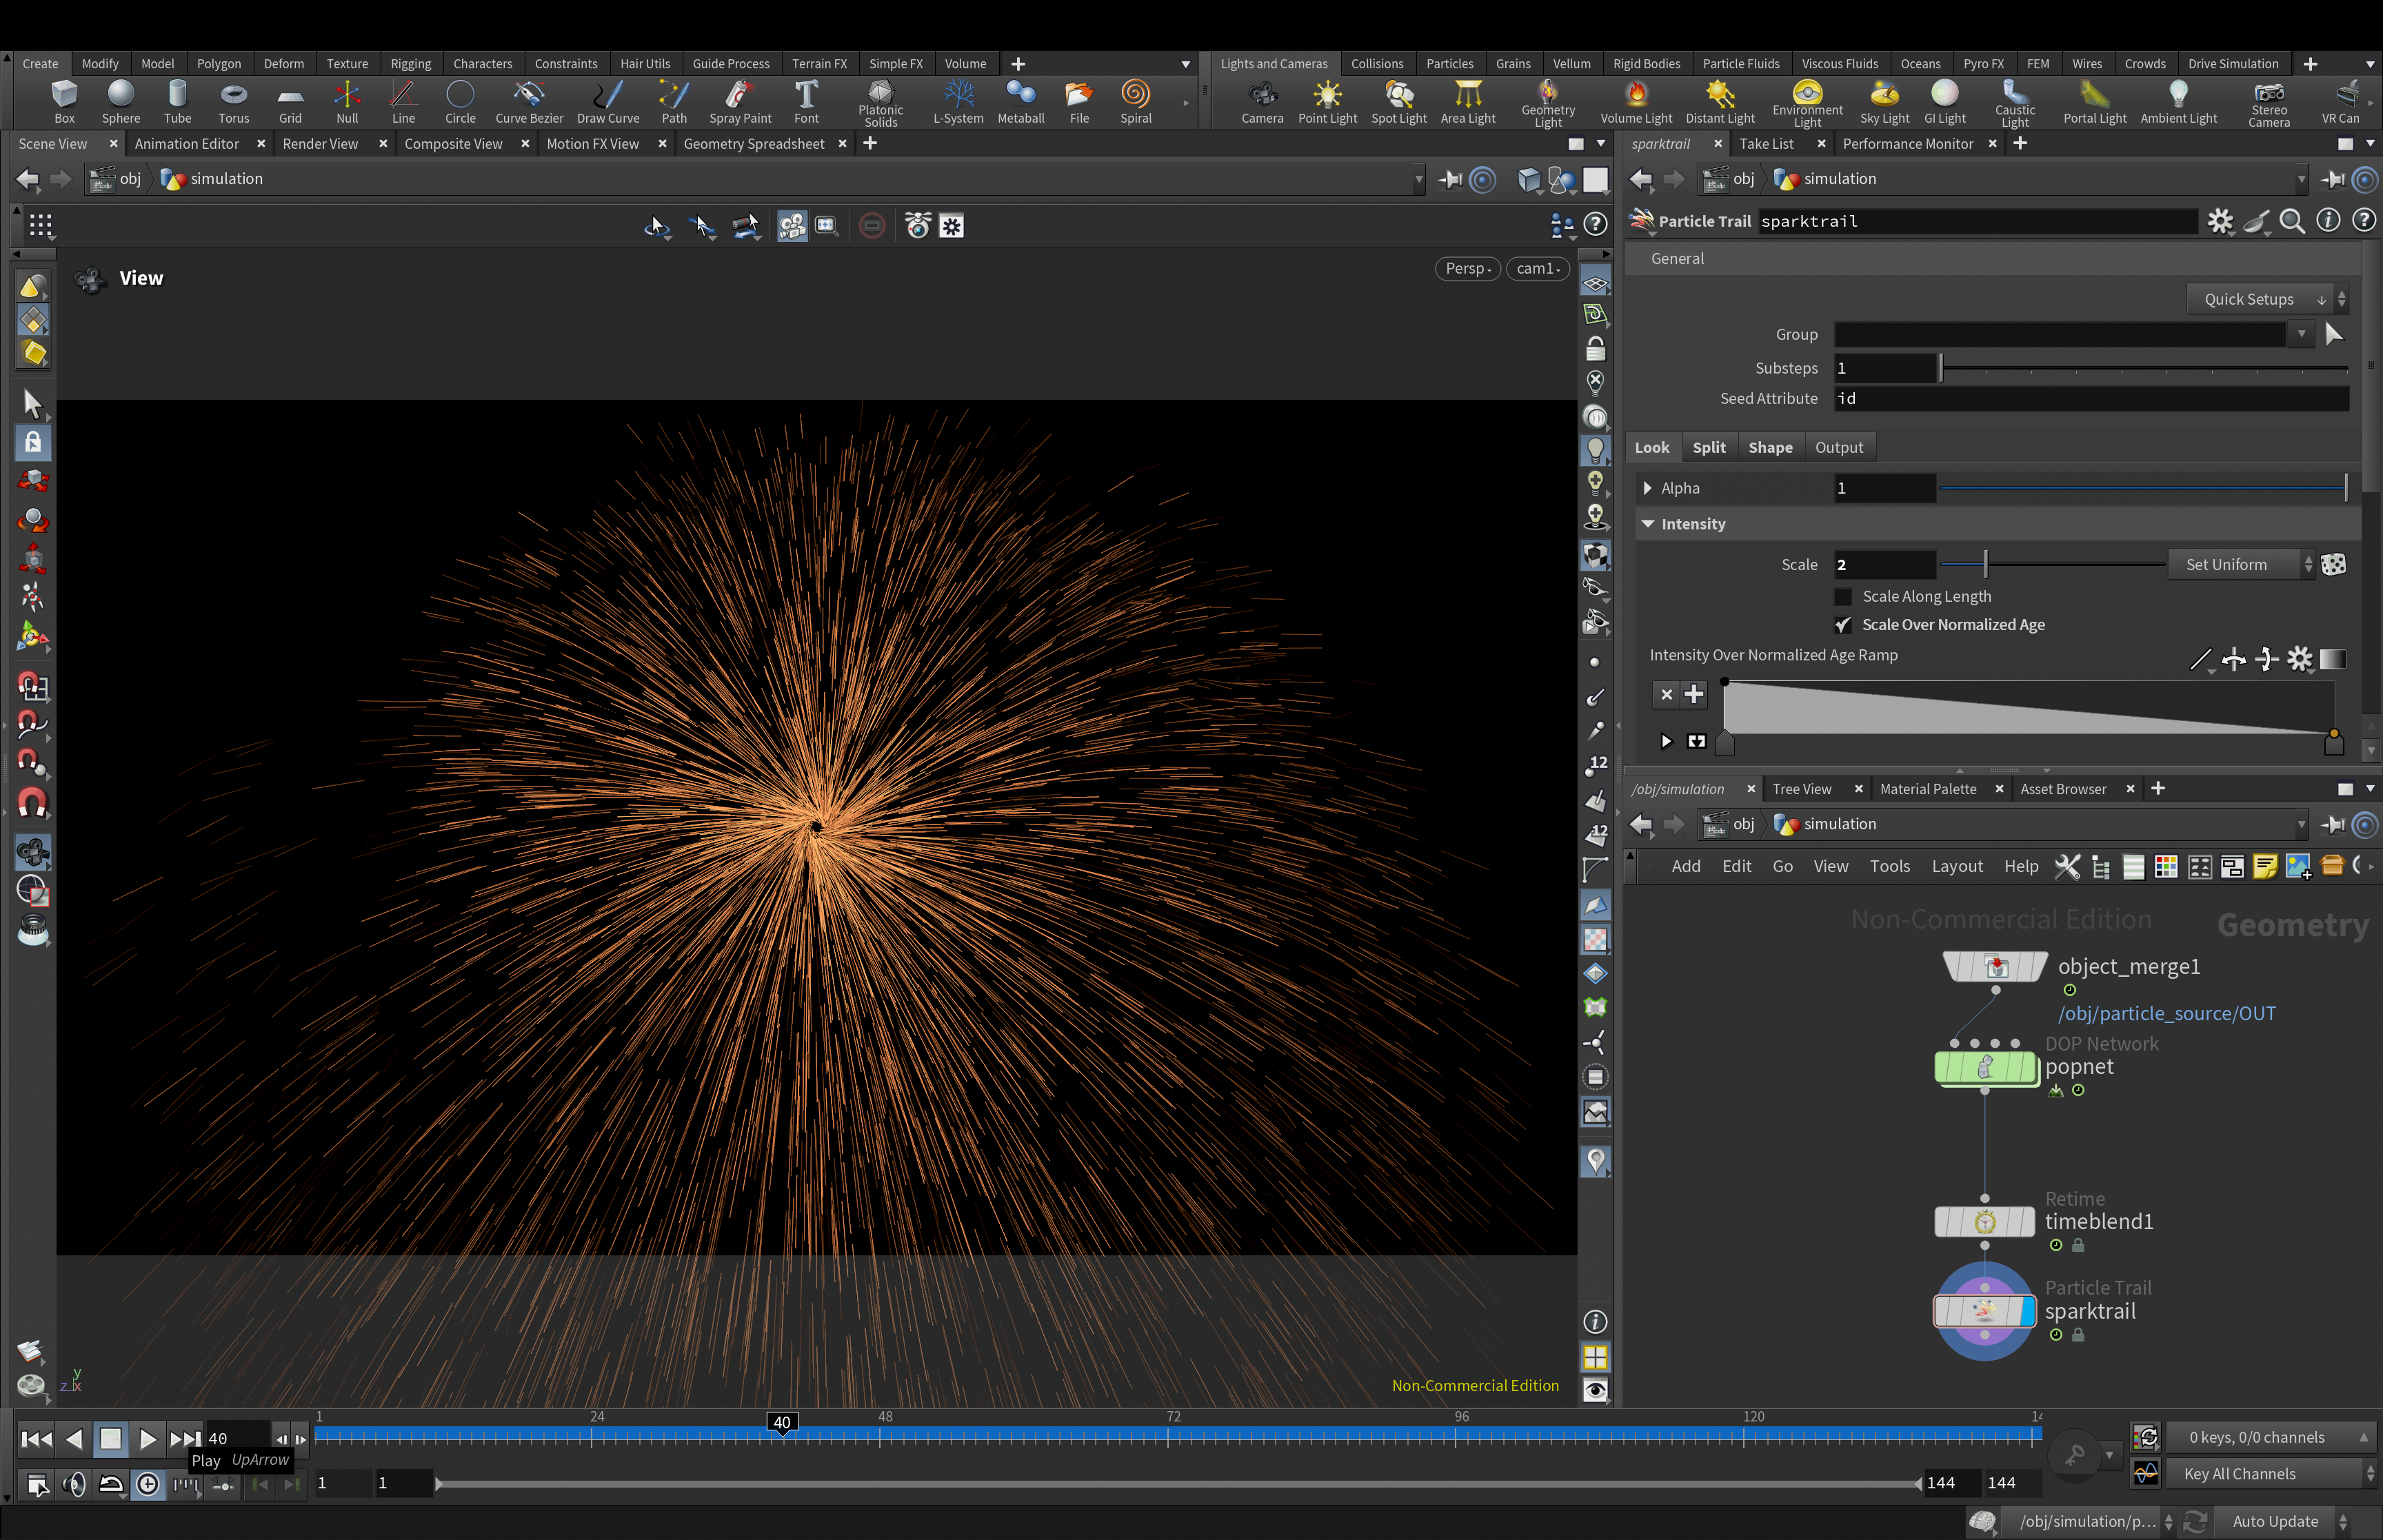Enable Scale Along Length checkbox

(x=1843, y=597)
